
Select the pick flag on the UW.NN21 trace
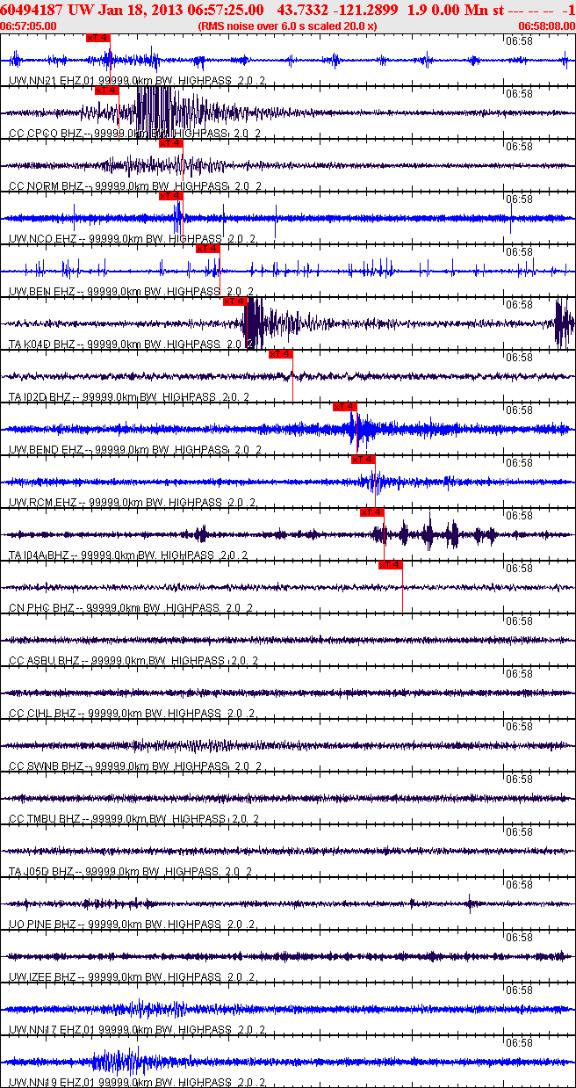point(98,38)
